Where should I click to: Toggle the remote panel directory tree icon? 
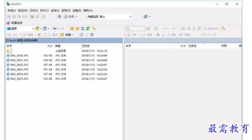pyautogui.click(x=224, y=28)
